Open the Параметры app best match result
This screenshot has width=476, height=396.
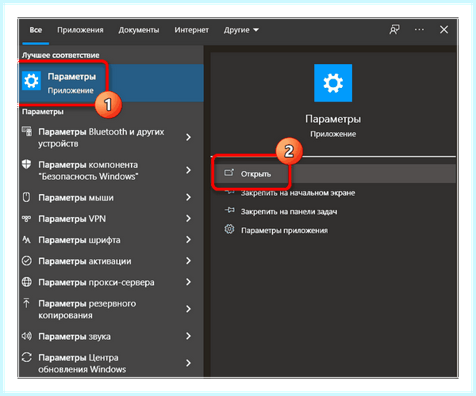pyautogui.click(x=111, y=83)
